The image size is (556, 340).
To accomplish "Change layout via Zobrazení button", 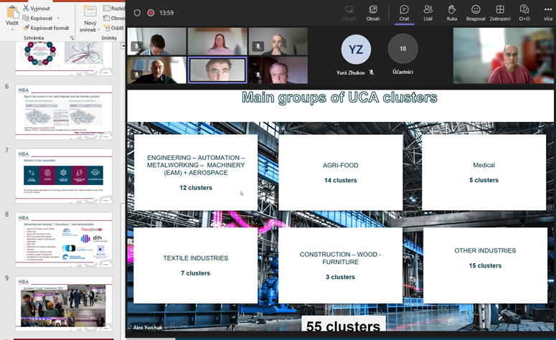I will 500,13.
